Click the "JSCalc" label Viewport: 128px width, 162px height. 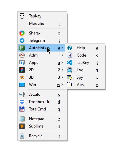click(34, 94)
